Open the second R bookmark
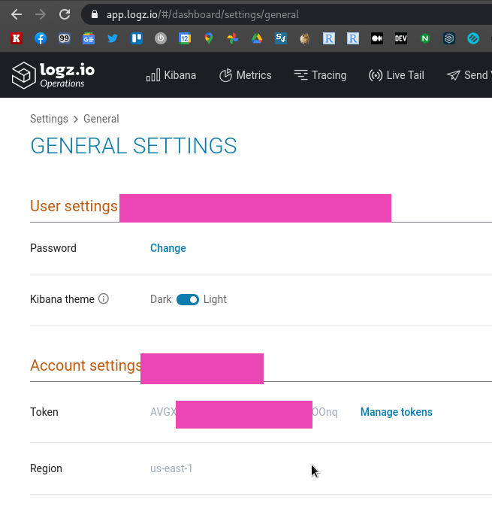492x509 pixels. click(352, 38)
